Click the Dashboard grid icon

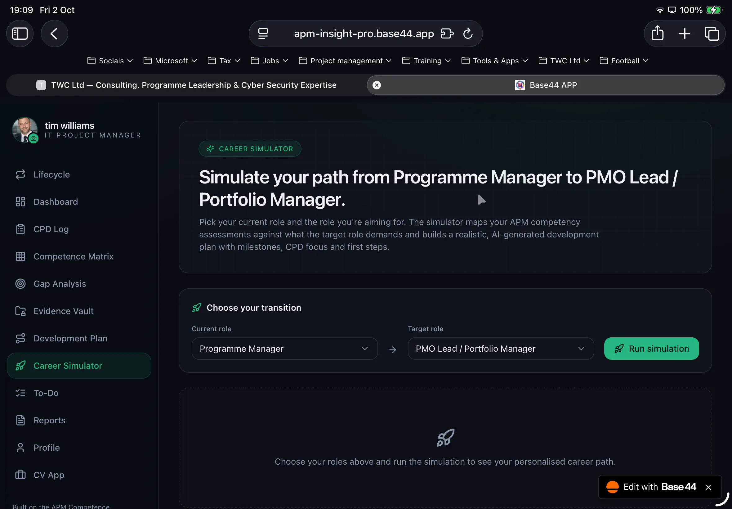pos(20,202)
